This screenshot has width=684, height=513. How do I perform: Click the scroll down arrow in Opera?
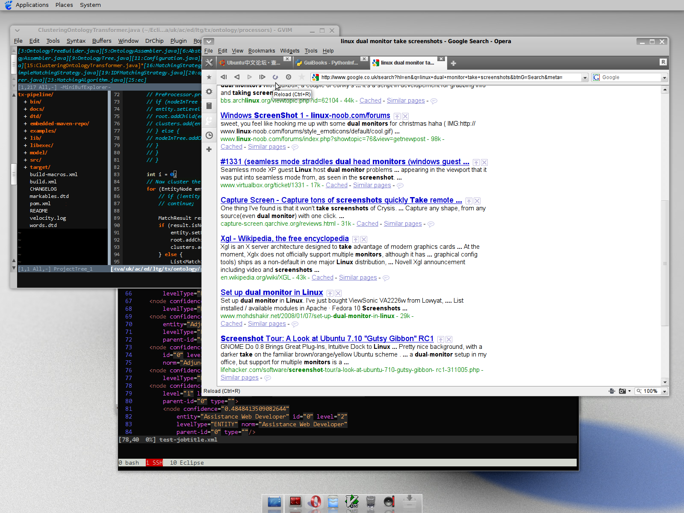pyautogui.click(x=665, y=382)
